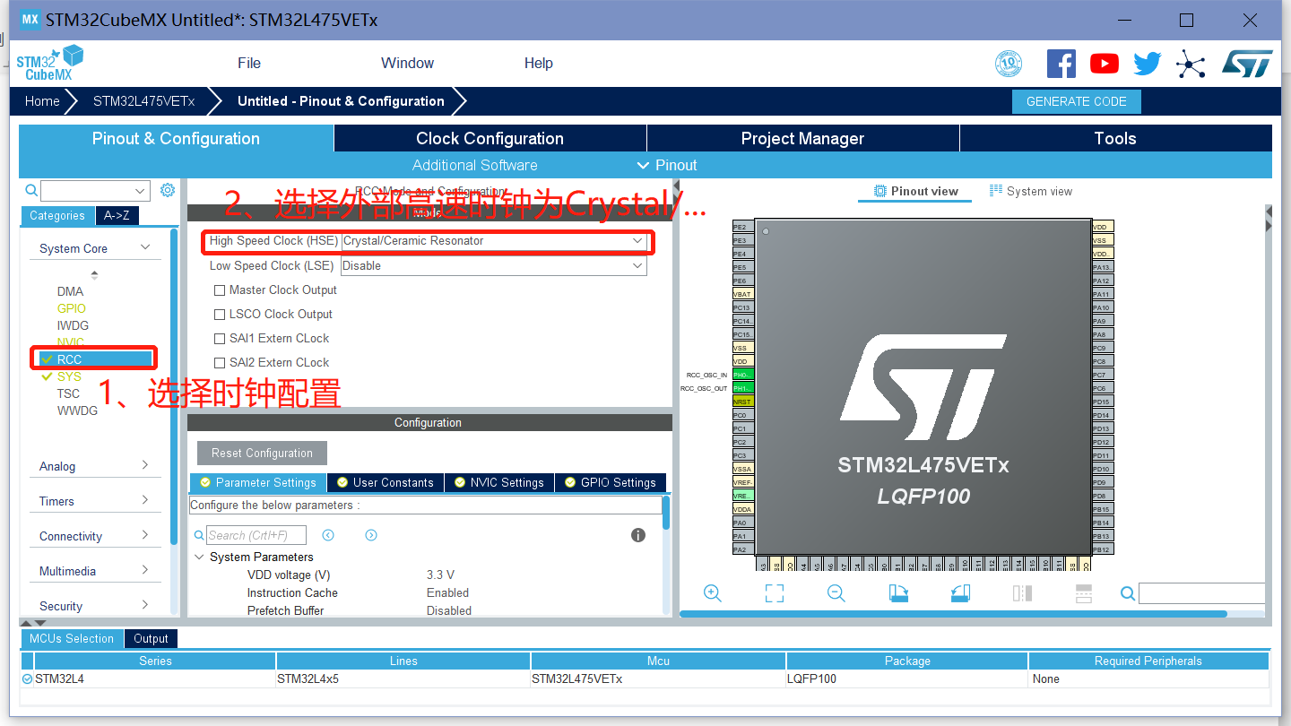Expand the Security category

(x=145, y=605)
